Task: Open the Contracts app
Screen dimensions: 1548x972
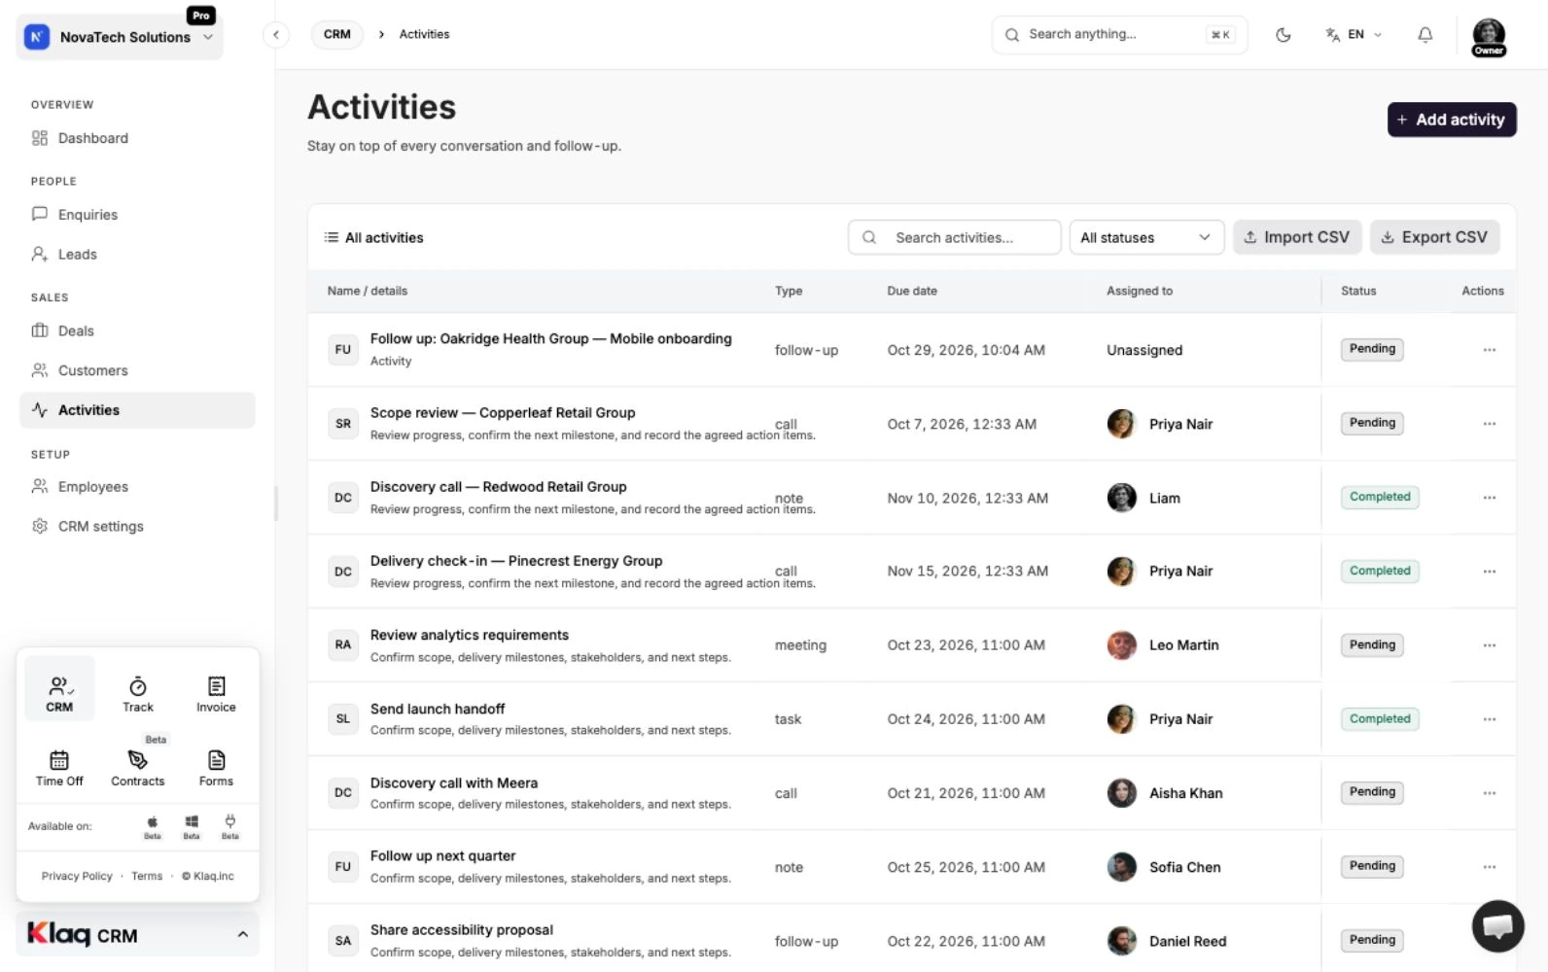Action: coord(138,768)
